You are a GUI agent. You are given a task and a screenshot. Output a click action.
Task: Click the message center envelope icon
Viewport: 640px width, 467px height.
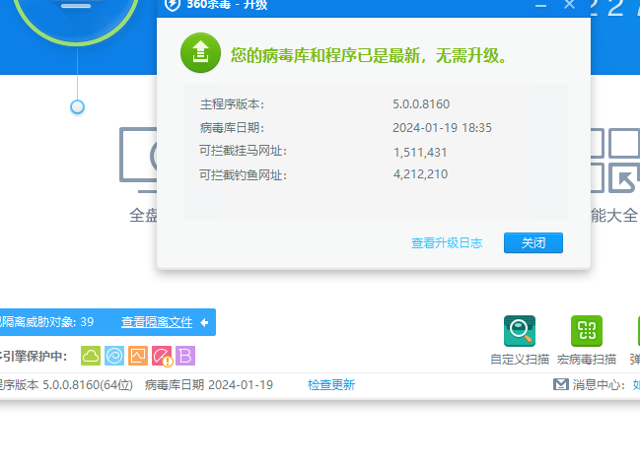[560, 384]
